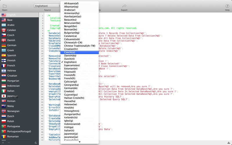Click the Finnish flag icon in the sidebar
The image size is (232, 145).
tap(4, 60)
